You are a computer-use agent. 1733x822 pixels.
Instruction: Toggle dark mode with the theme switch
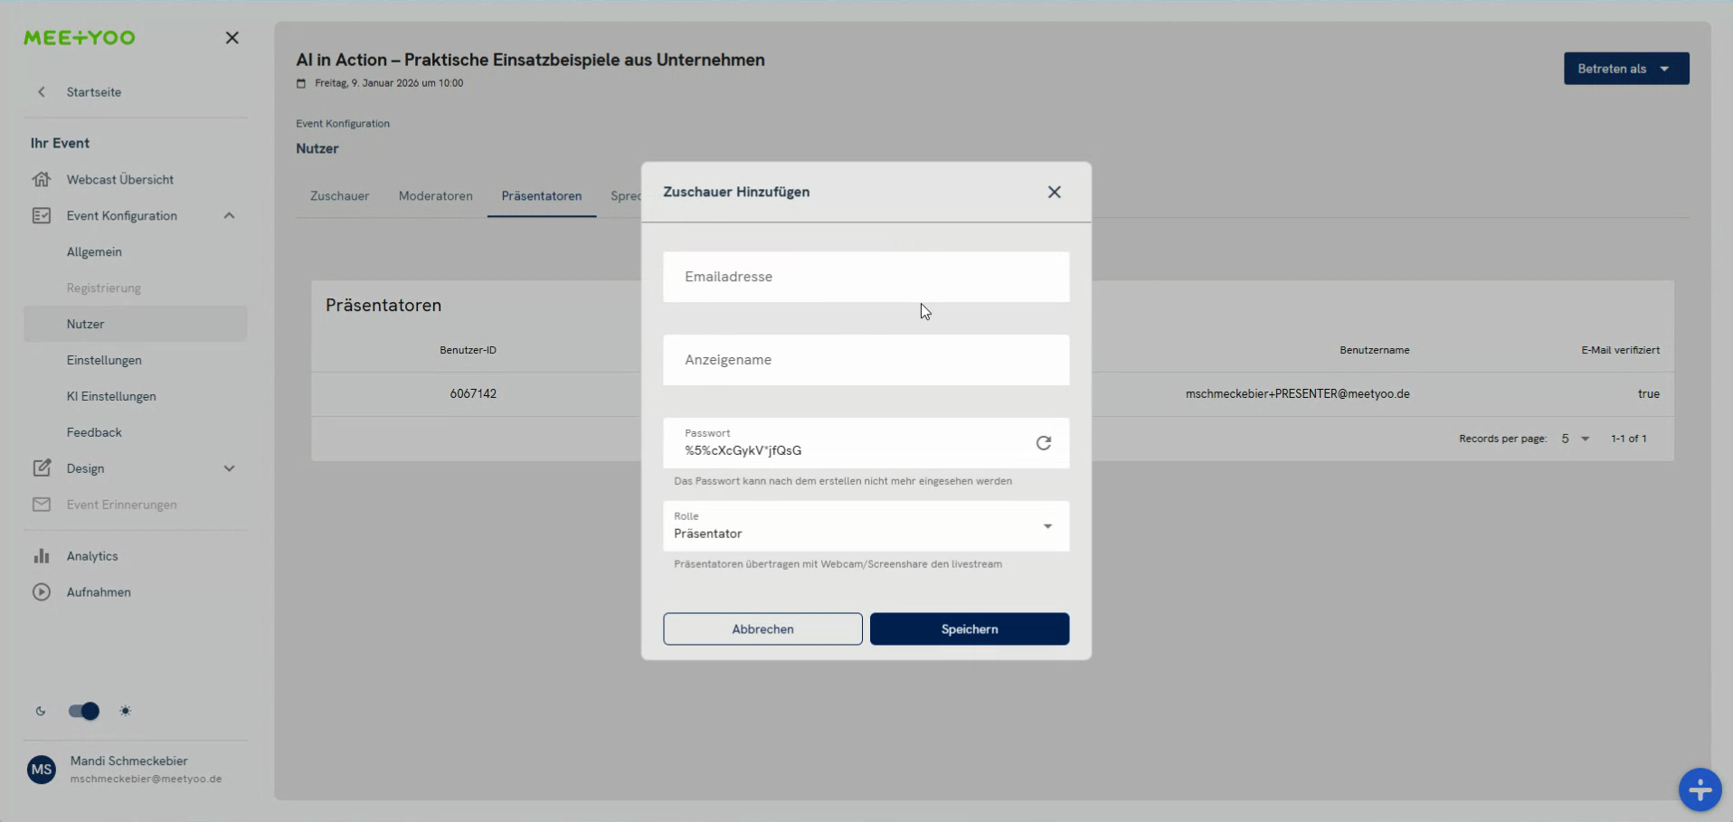pyautogui.click(x=83, y=712)
